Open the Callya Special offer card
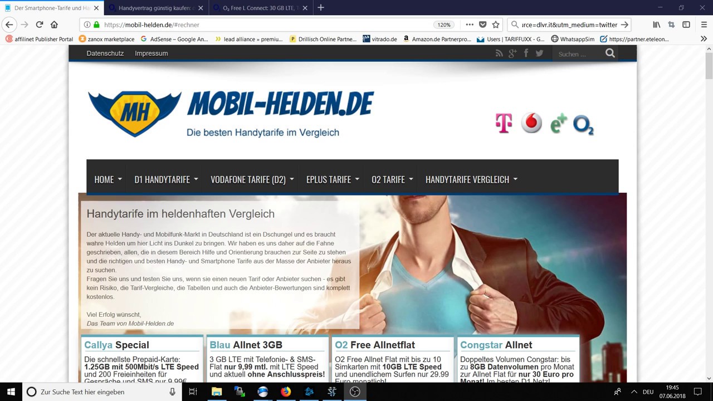The image size is (713, 401). [x=142, y=359]
